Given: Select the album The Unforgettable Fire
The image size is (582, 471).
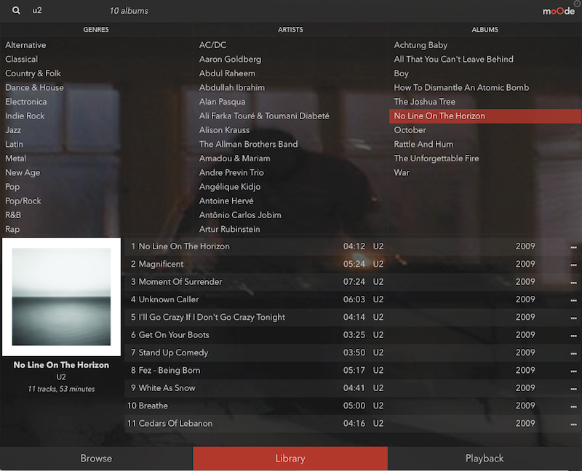Looking at the screenshot, I should coord(436,158).
